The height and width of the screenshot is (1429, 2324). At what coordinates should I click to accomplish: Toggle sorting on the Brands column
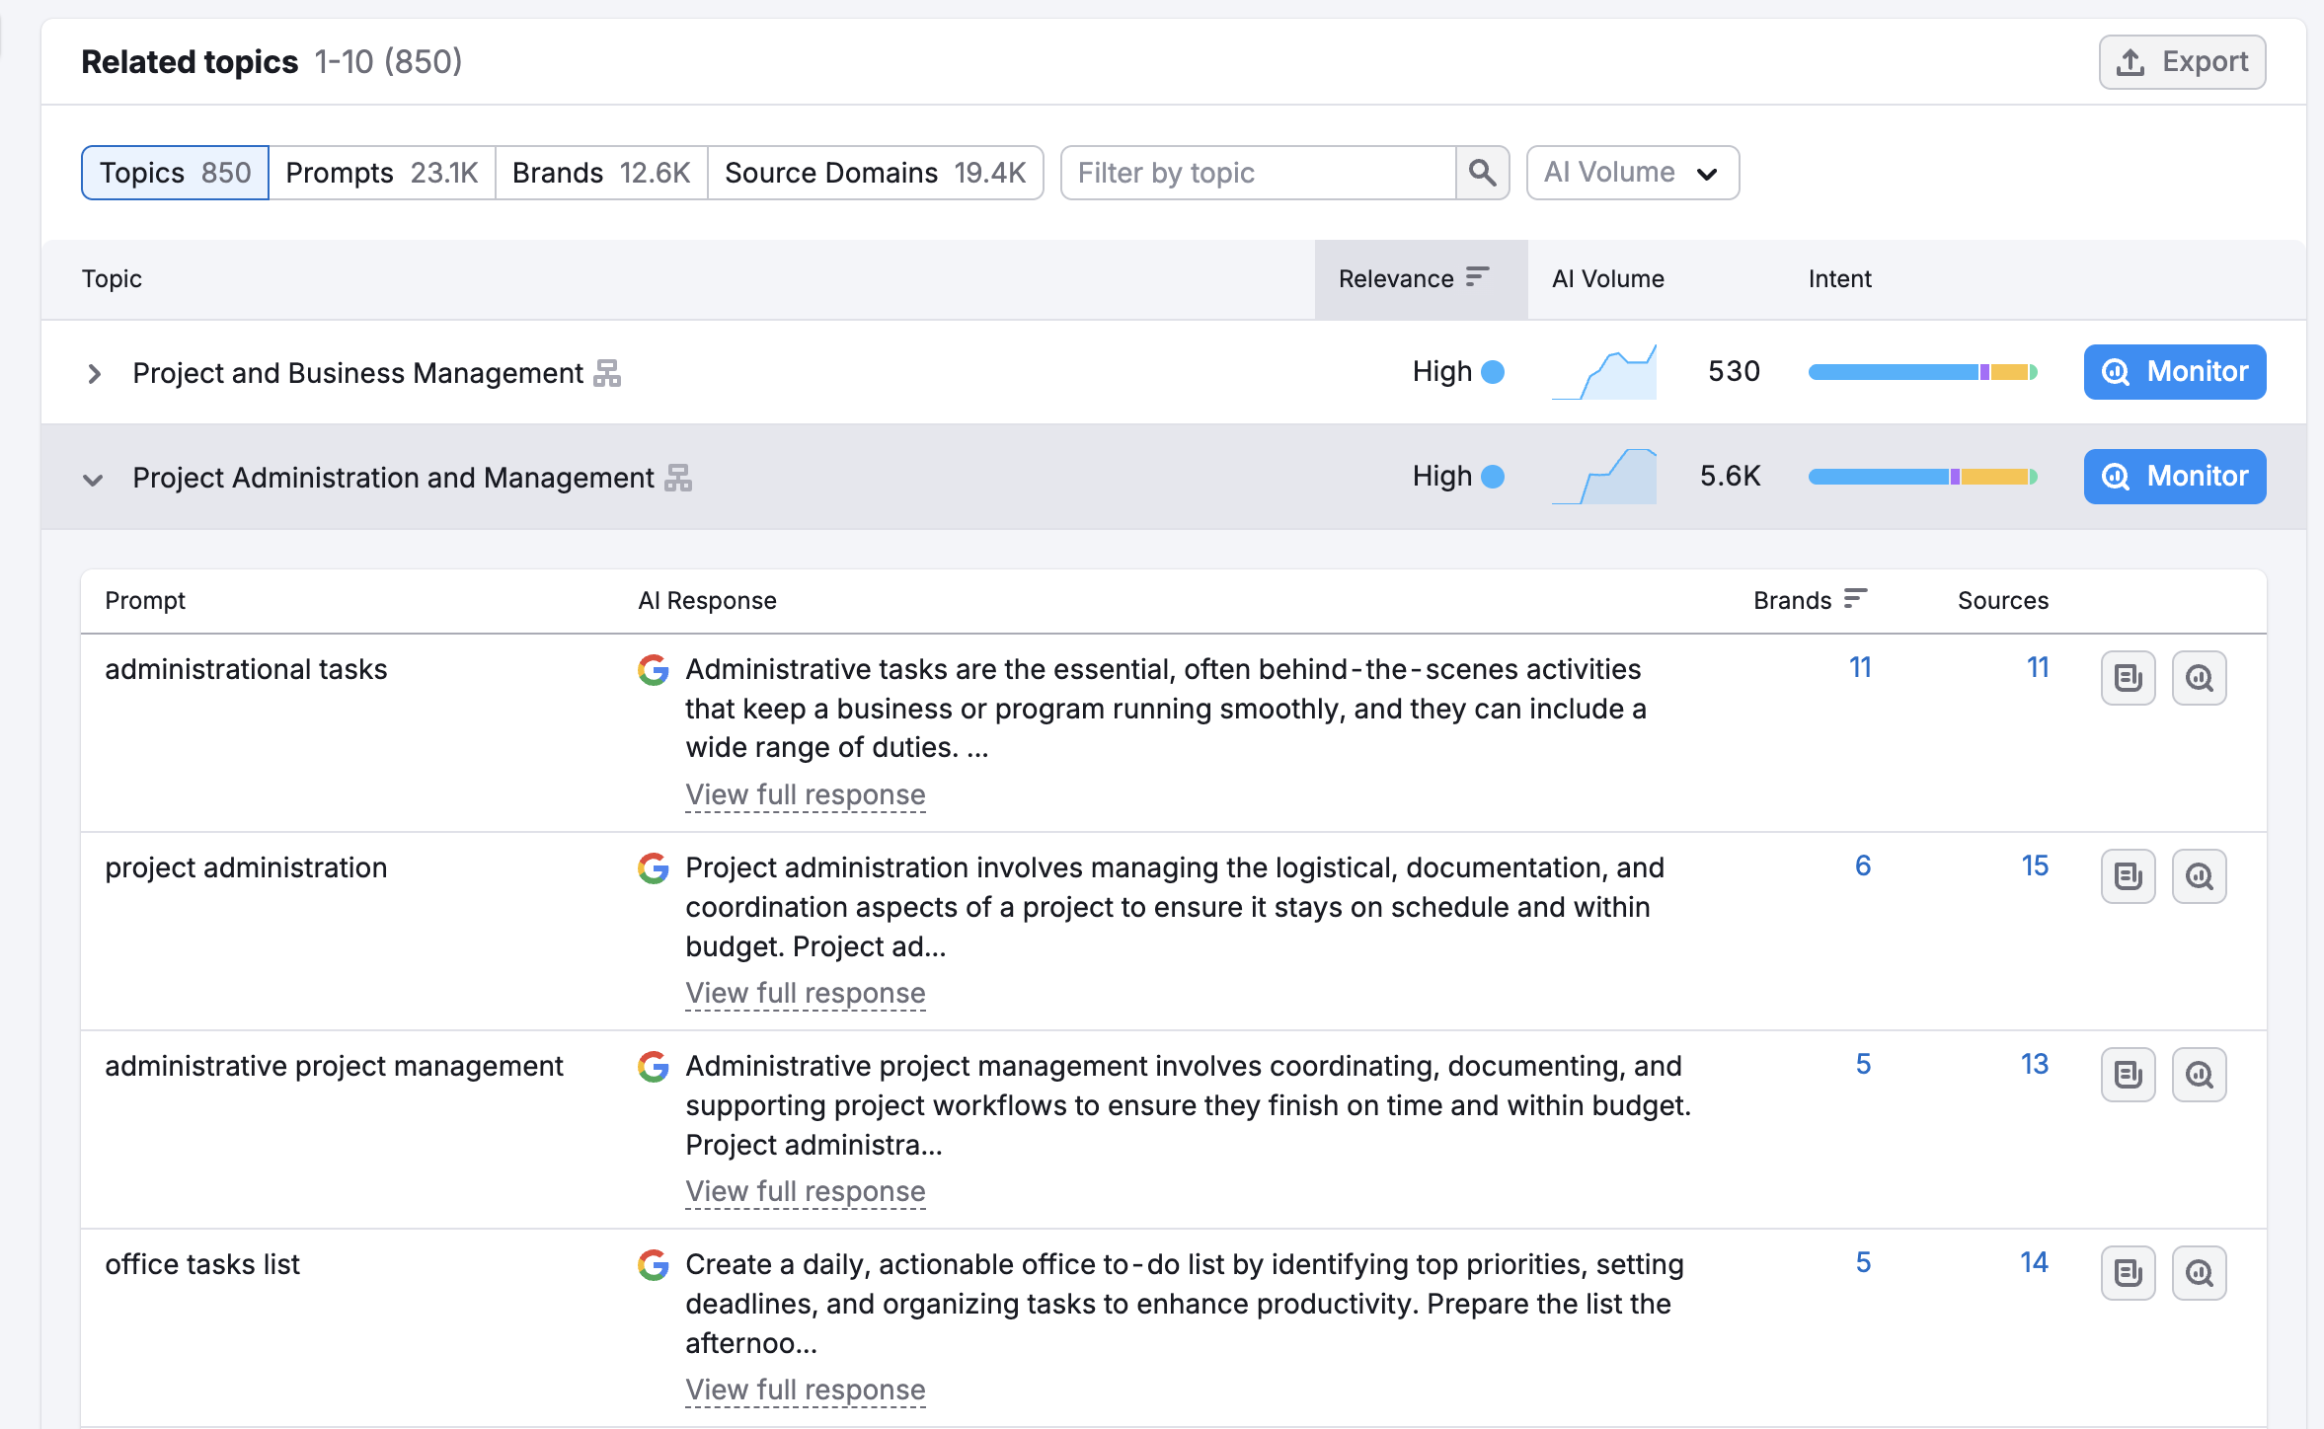[1810, 600]
